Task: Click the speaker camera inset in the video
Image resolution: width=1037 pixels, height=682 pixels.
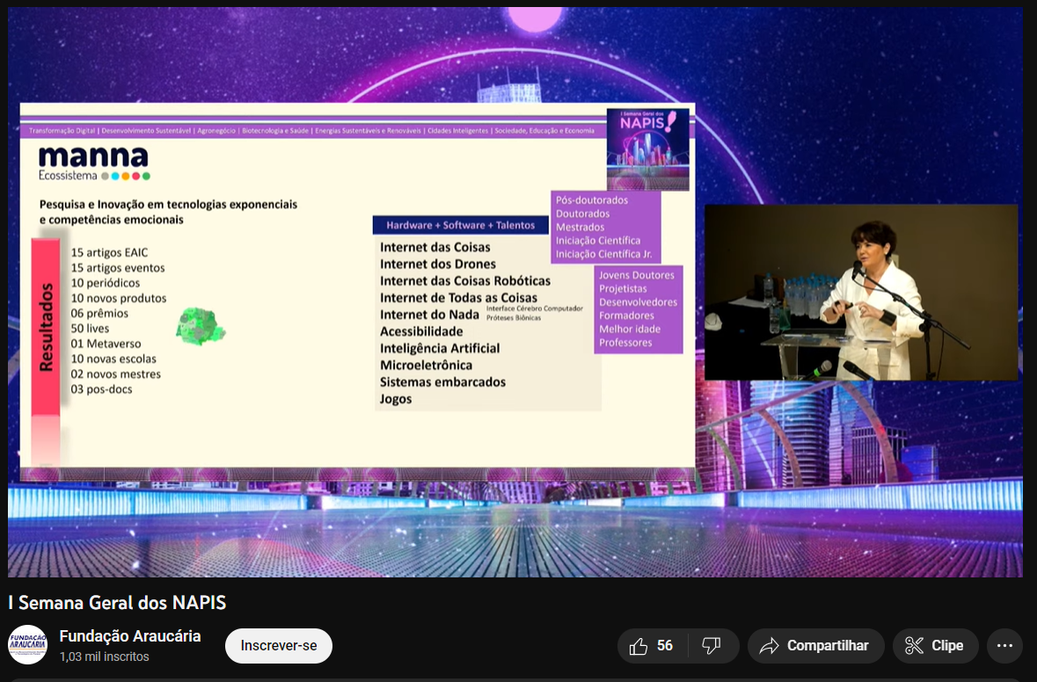Action: [x=861, y=292]
